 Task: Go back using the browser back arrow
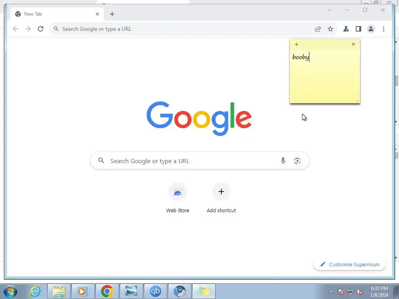tap(16, 29)
